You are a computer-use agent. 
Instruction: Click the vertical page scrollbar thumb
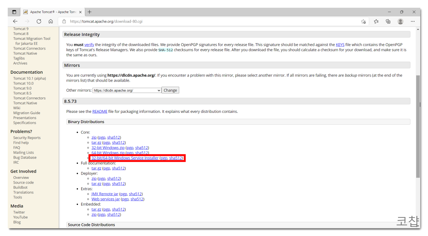pyautogui.click(x=418, y=127)
